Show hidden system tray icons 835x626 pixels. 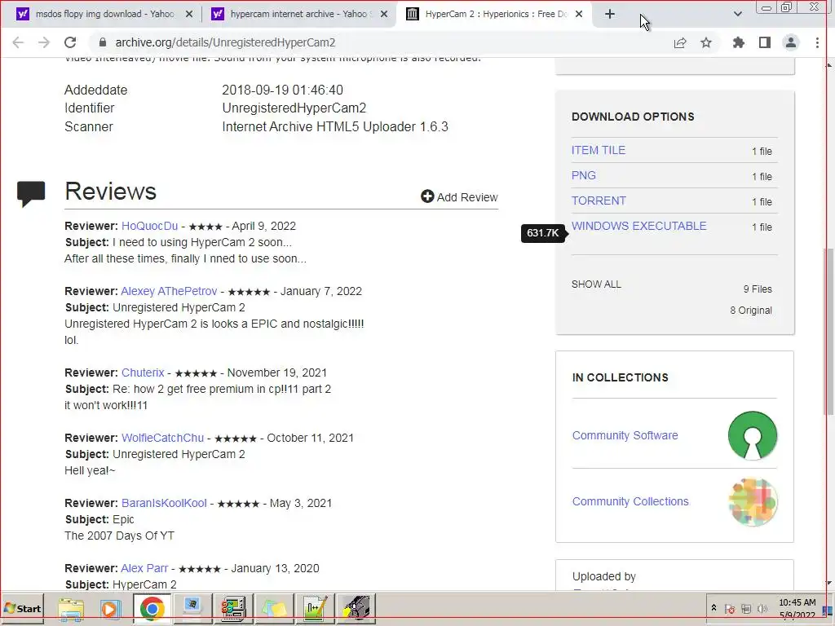click(714, 608)
